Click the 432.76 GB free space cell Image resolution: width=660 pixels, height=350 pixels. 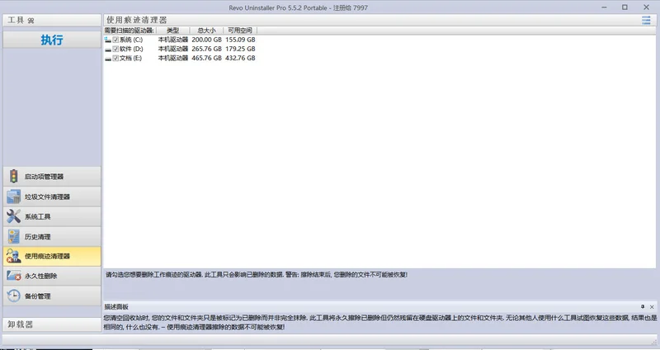pyautogui.click(x=240, y=59)
